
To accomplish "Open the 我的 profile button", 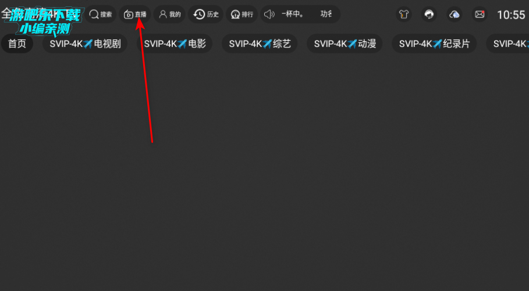I will (x=169, y=15).
